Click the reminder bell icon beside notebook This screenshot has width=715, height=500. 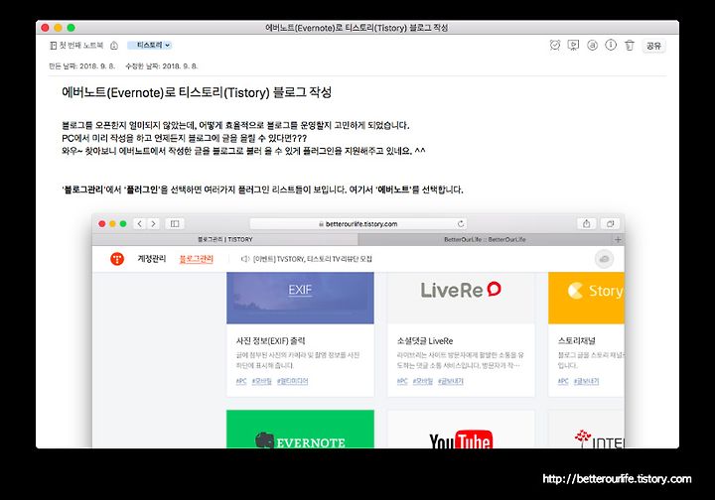pos(114,45)
